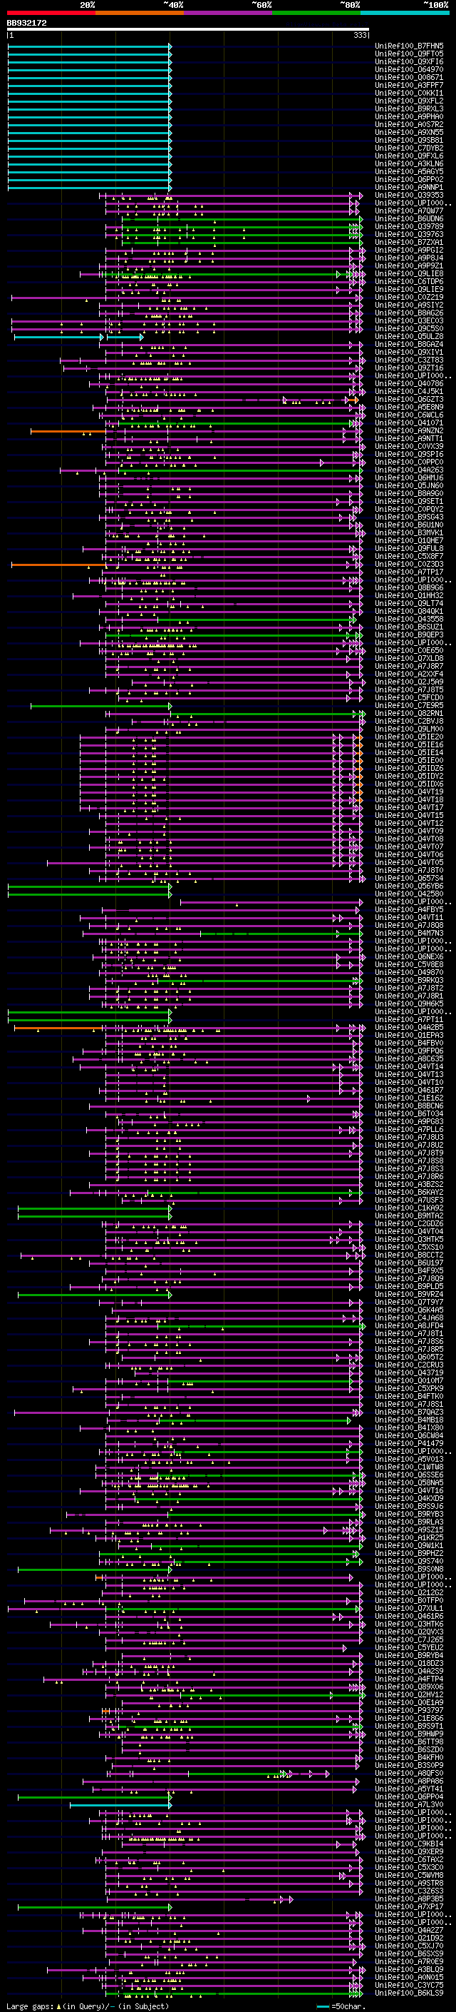
Task: Select hit label UniRef100_C7DYB2
Action: tap(409, 148)
